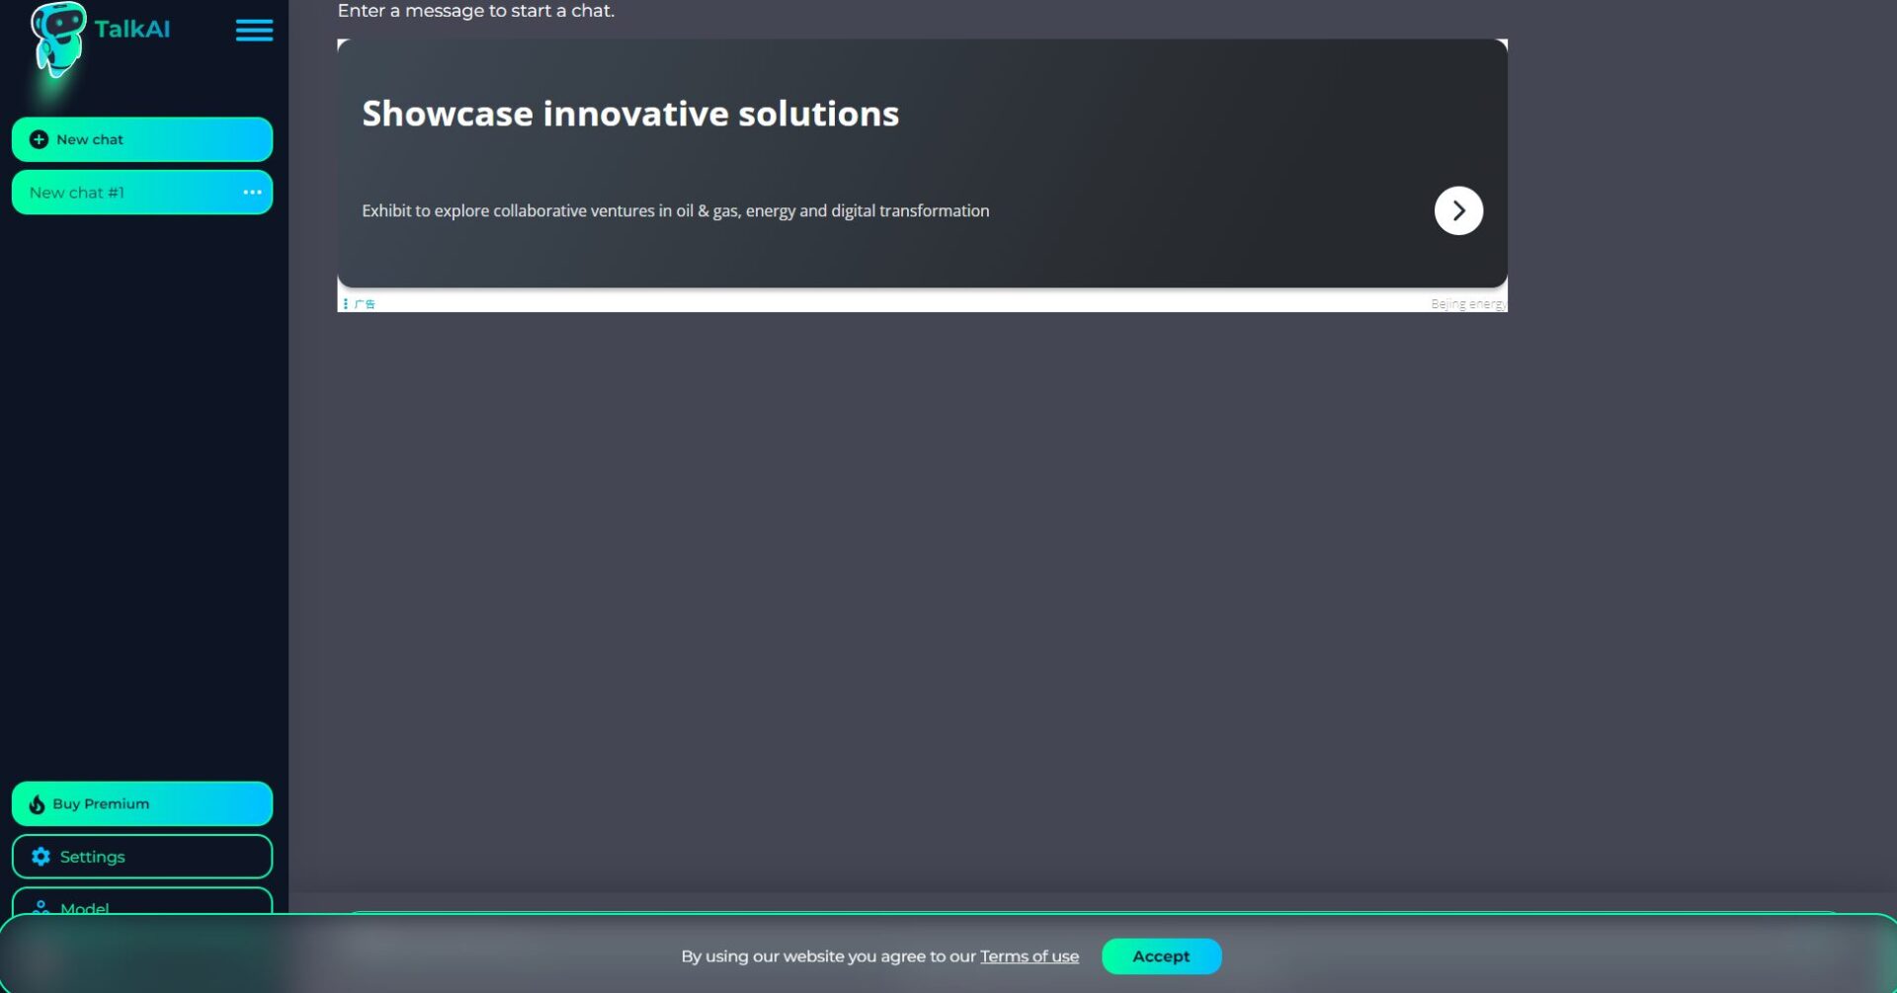The image size is (1897, 993).
Task: Click the TalkAI robot mascot logo
Action: tap(57, 40)
